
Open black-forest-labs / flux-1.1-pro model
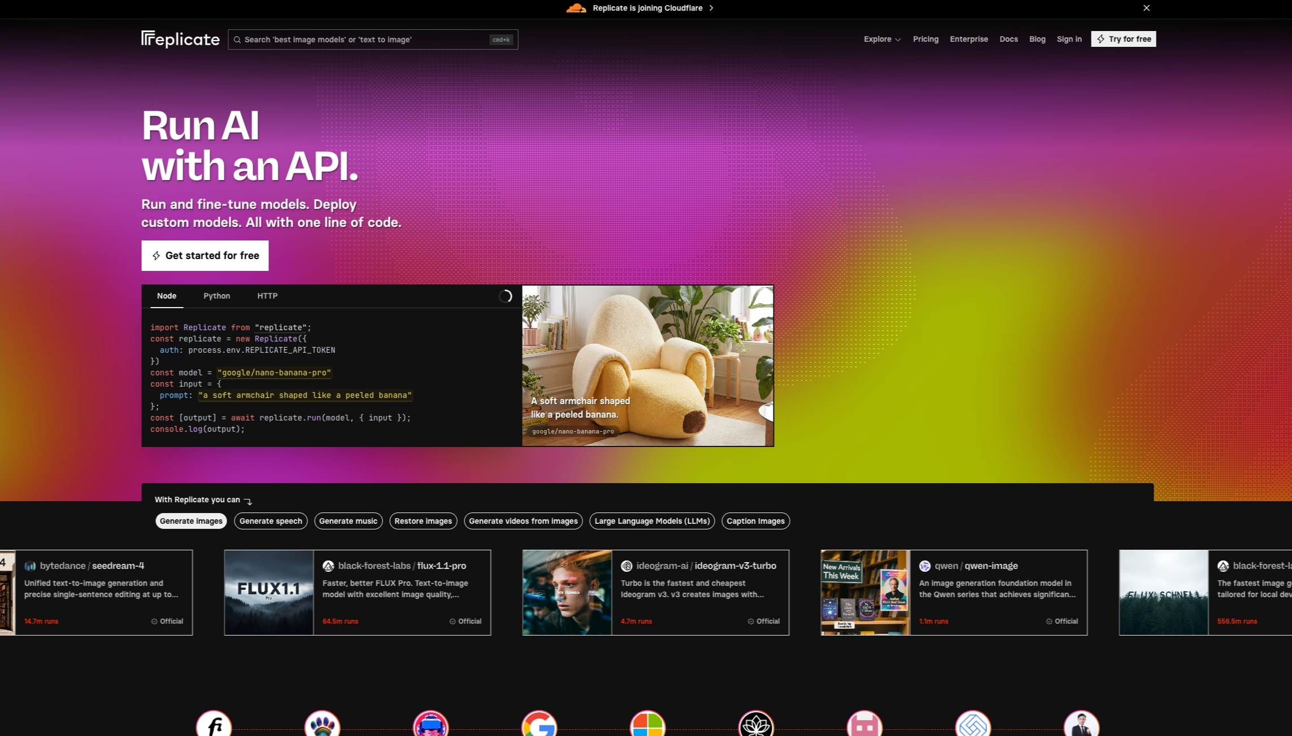point(402,566)
